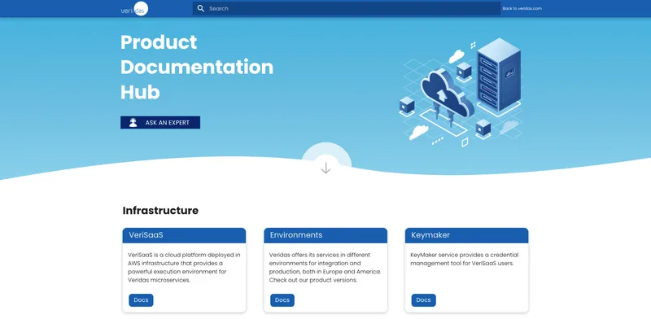Click the expert headset person icon

coord(133,123)
